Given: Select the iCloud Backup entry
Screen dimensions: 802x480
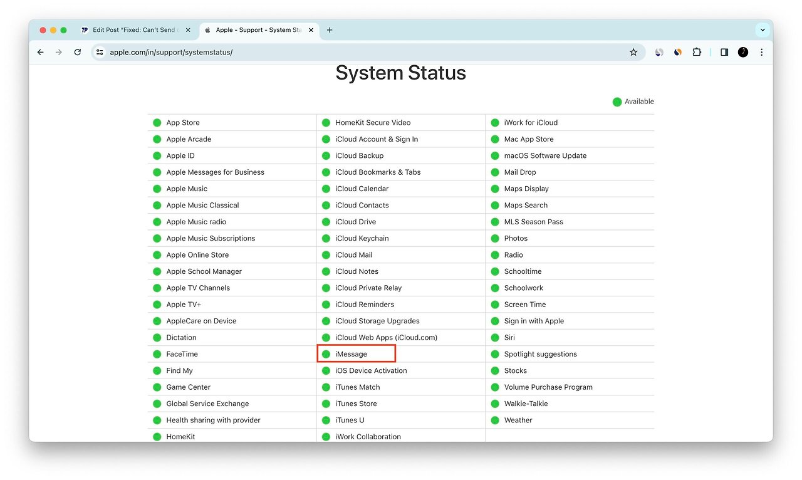Looking at the screenshot, I should click(401, 155).
